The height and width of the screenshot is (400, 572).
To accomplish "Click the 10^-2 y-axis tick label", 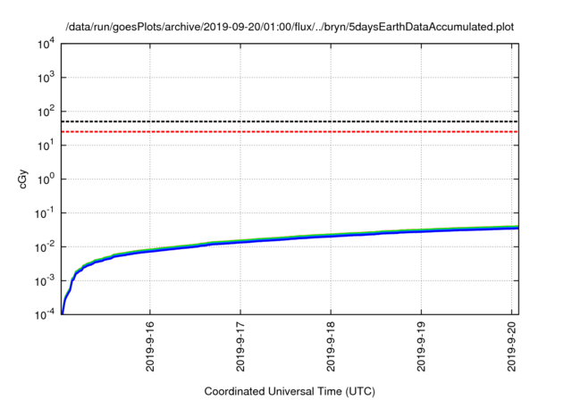I will click(46, 247).
